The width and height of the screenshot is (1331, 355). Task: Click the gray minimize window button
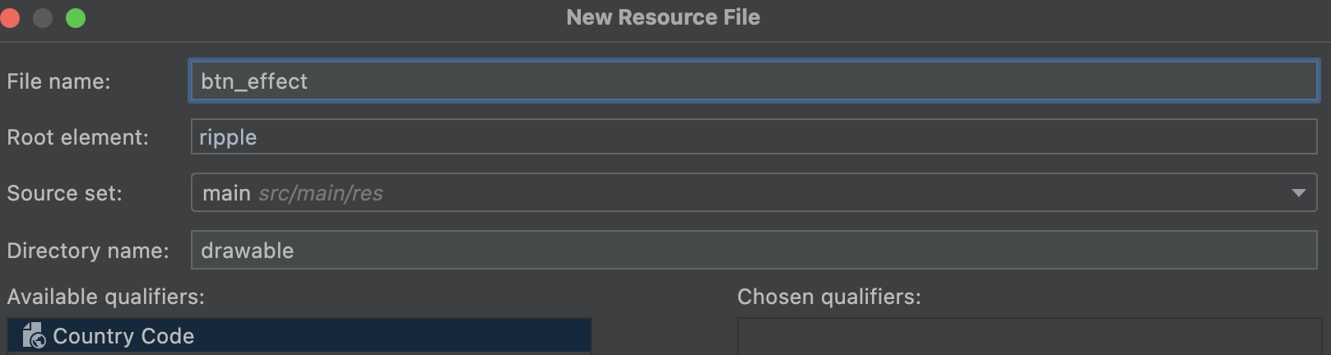point(43,18)
